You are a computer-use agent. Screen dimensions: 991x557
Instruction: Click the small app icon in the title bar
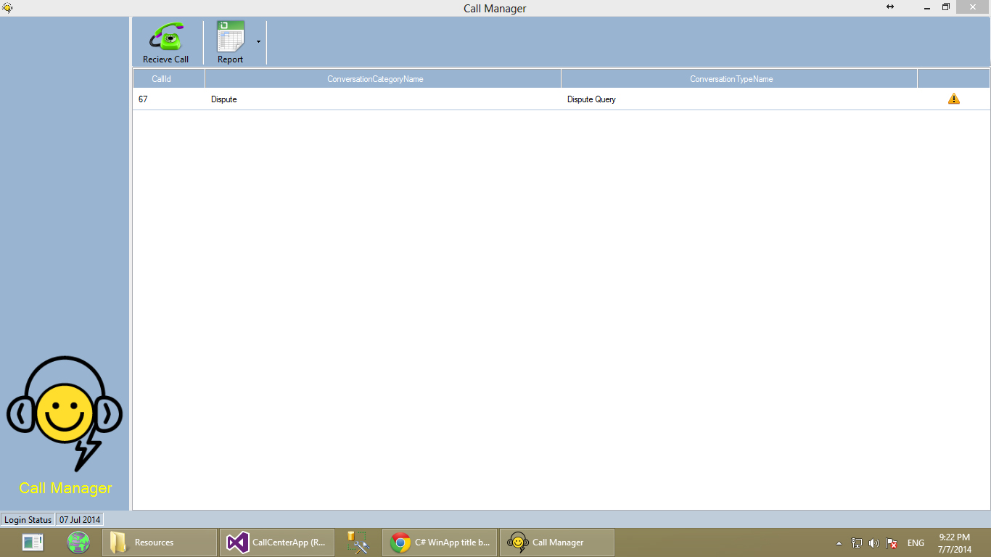tap(7, 8)
